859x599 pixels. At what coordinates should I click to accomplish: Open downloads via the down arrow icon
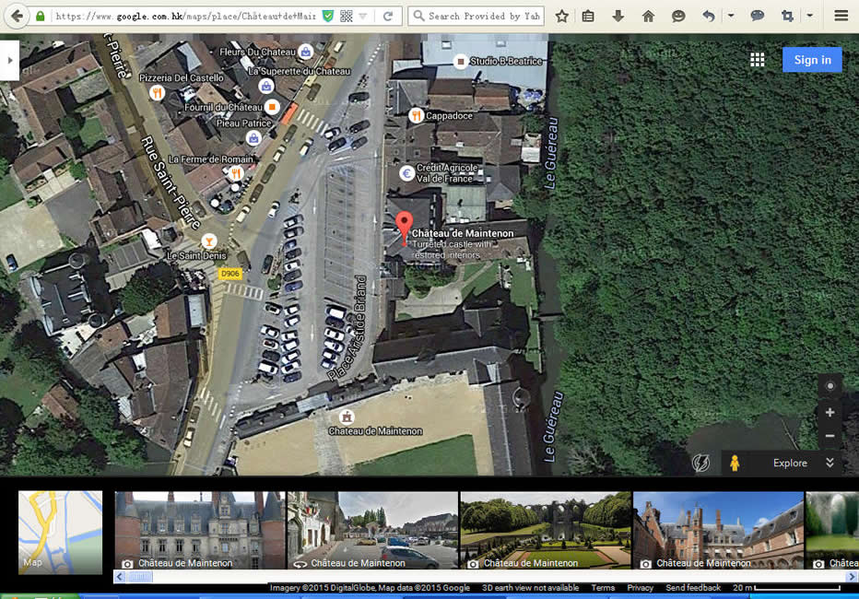click(618, 16)
